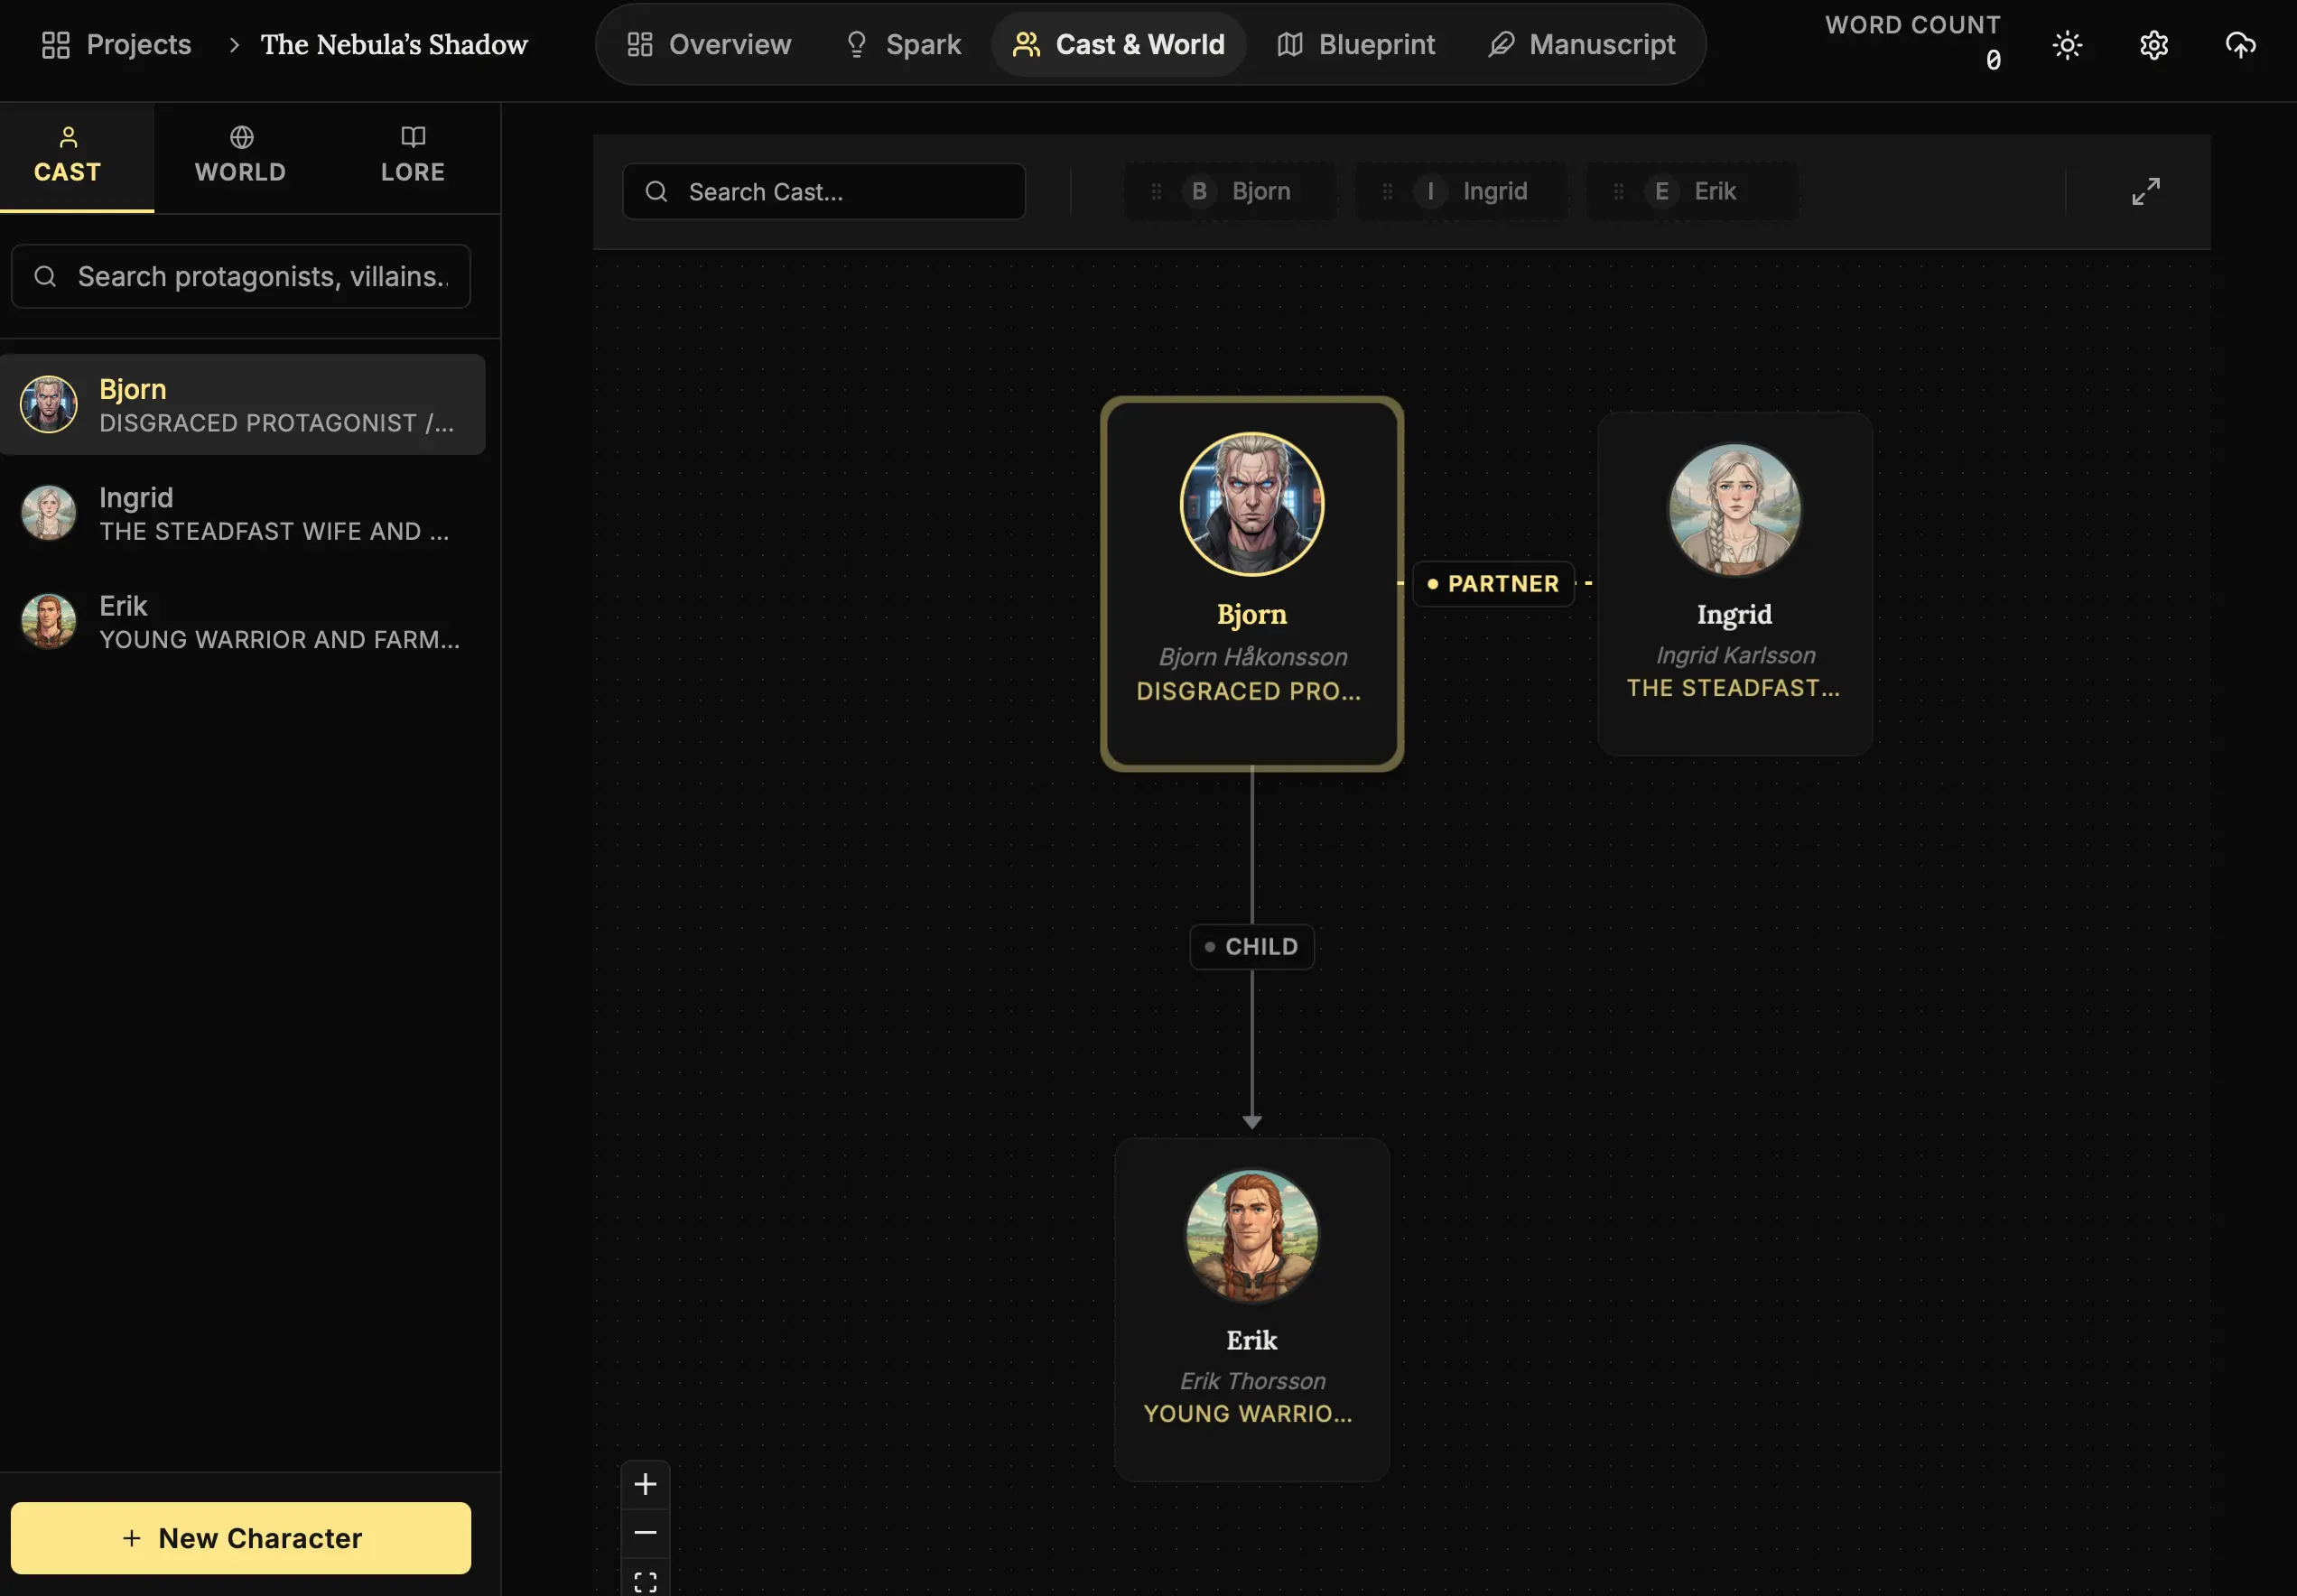Open the Blueprint tab

pos(1355,45)
